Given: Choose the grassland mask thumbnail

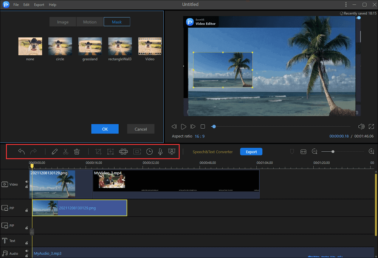Looking at the screenshot, I should [x=90, y=47].
